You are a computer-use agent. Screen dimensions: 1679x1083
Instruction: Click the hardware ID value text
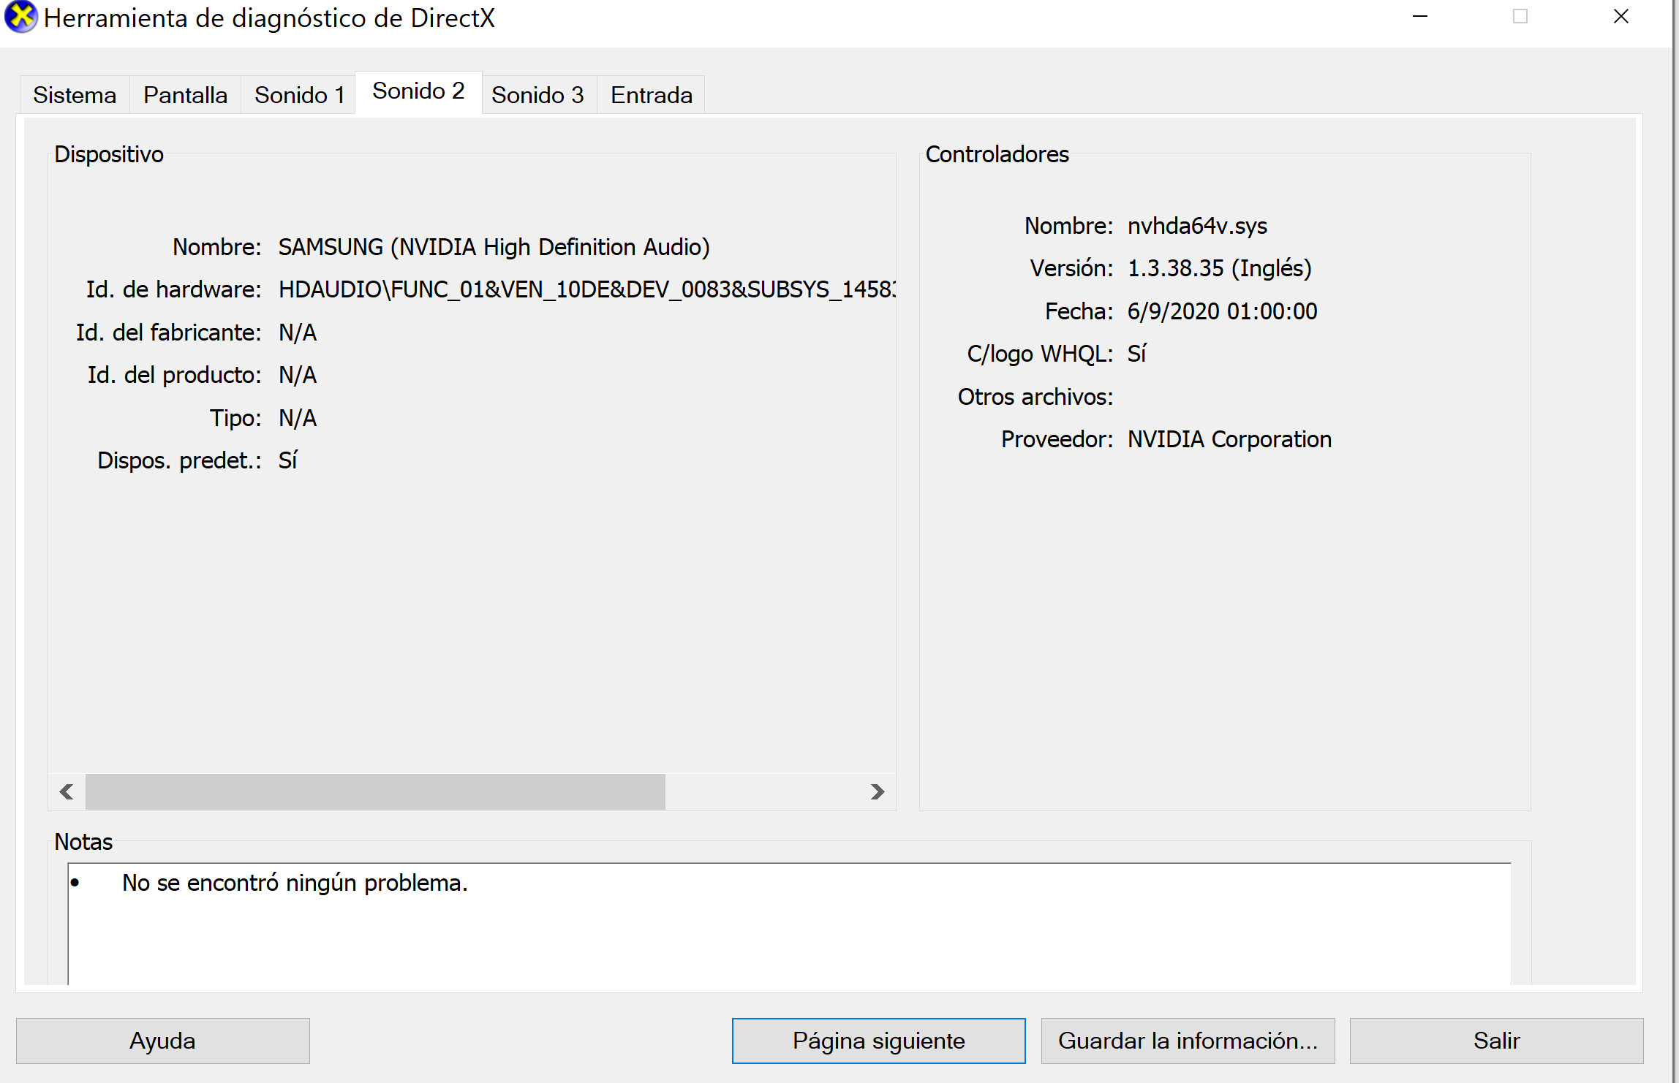[x=585, y=290]
